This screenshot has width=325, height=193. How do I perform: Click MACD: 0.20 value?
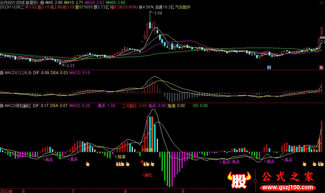click(80, 105)
